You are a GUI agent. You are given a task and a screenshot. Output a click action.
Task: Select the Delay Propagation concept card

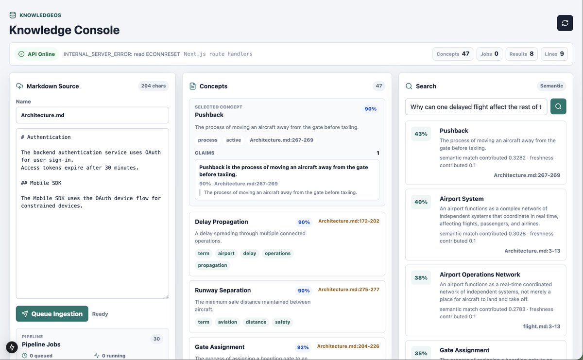287,244
